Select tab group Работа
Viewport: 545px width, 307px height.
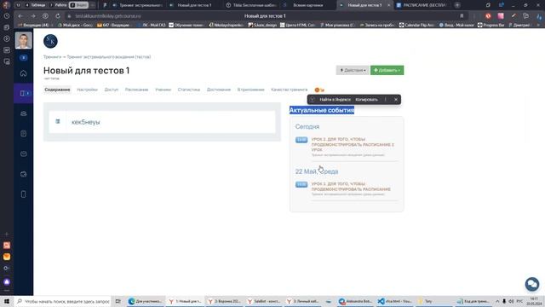point(58,5)
